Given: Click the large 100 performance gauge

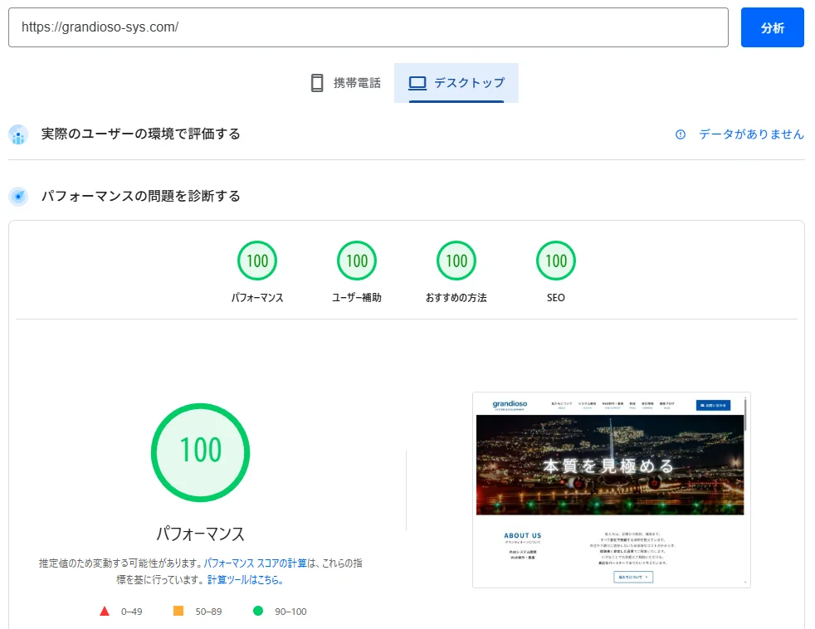Looking at the screenshot, I should [200, 452].
